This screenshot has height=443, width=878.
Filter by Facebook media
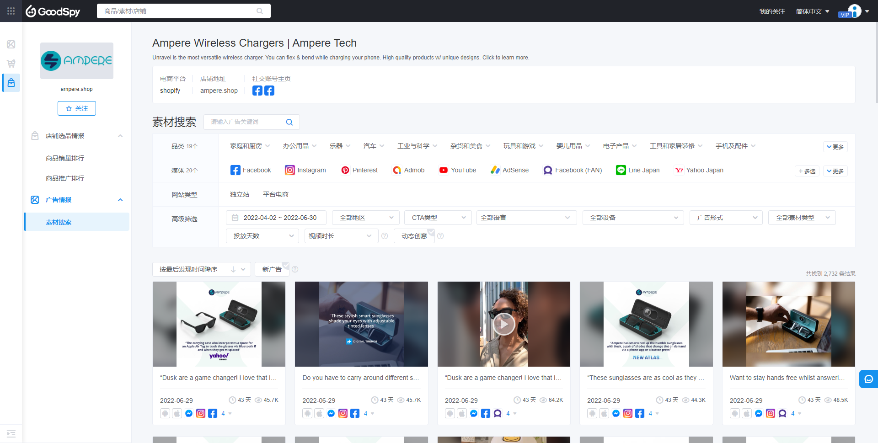click(x=251, y=170)
